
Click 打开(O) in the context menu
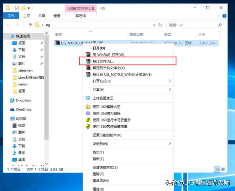[x=99, y=48]
